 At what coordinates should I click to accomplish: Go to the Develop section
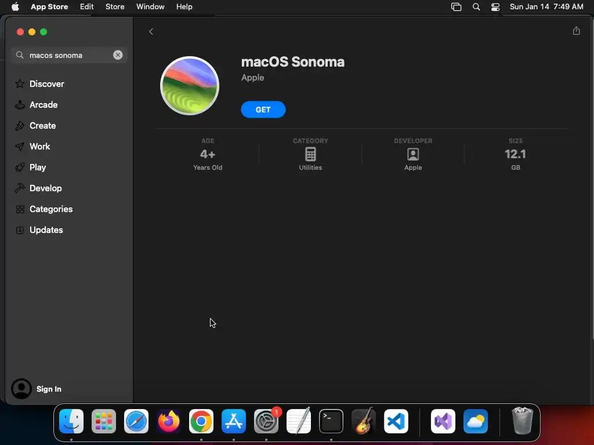click(38, 188)
